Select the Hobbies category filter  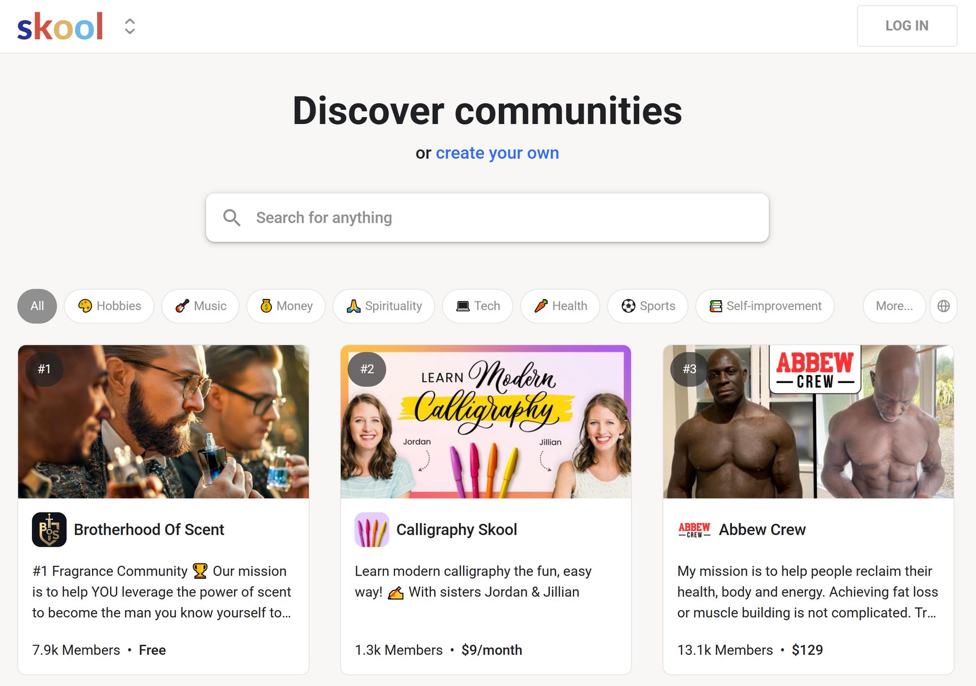click(x=109, y=306)
